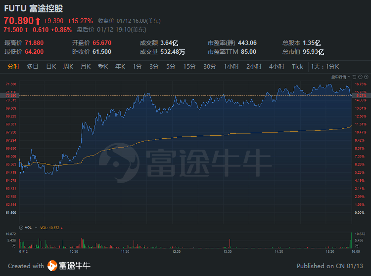Screen dimensions: 371x276
Task: Click the undo/reset chart view icon
Action: pos(354,77)
